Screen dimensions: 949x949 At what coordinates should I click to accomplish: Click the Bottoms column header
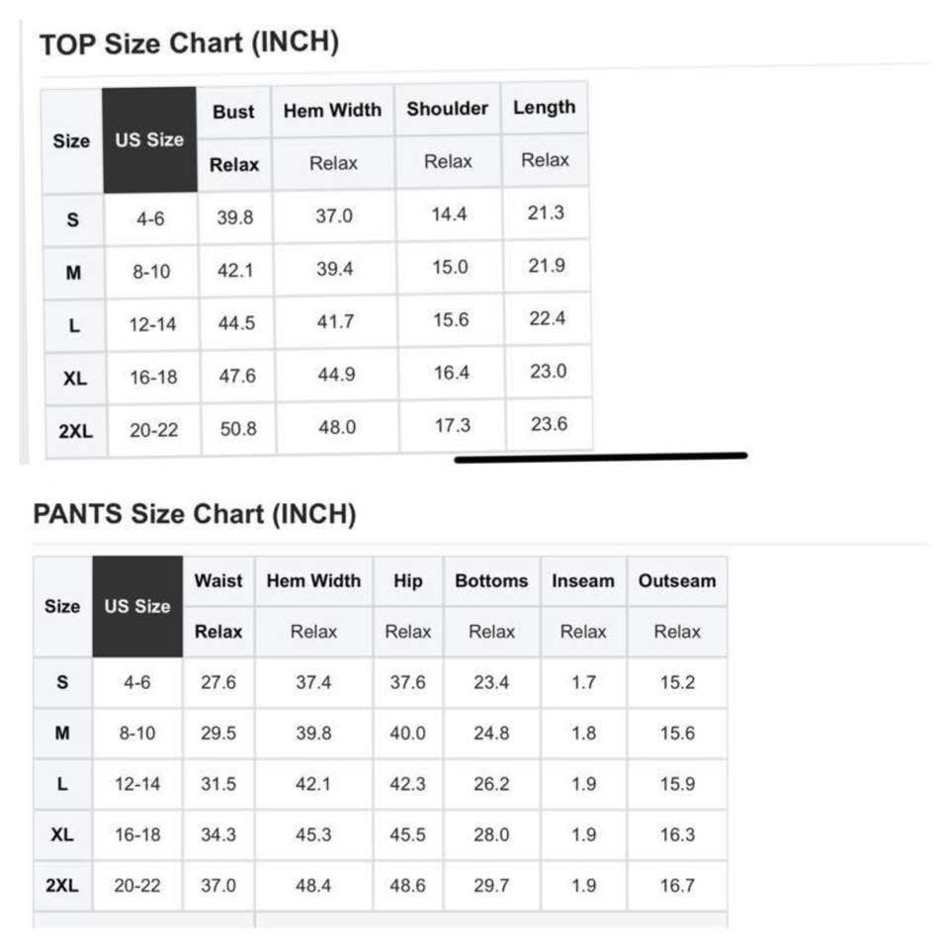click(x=491, y=581)
